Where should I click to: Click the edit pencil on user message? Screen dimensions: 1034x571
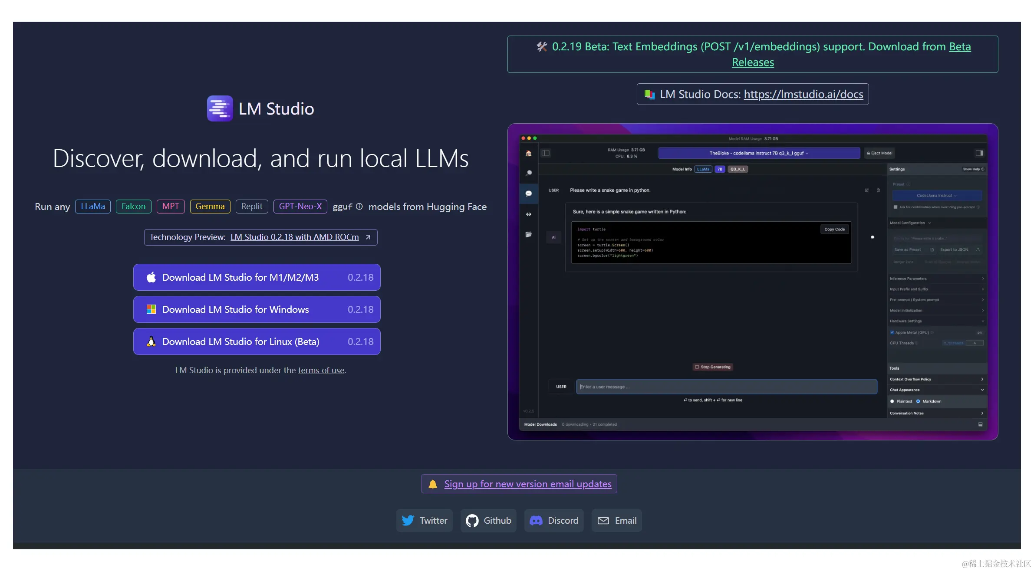point(867,190)
